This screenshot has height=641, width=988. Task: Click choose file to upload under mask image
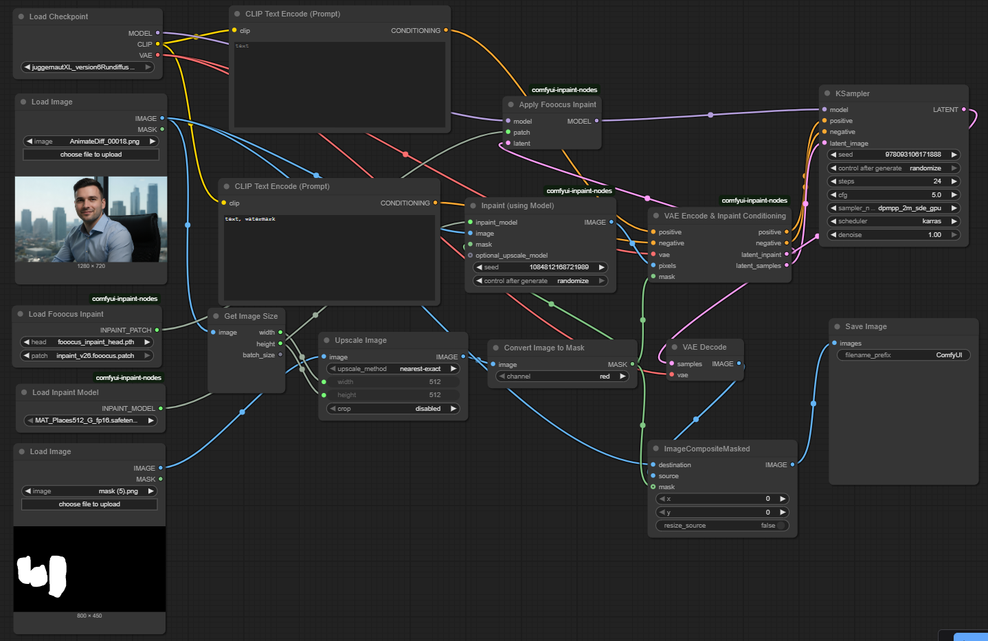click(x=89, y=504)
